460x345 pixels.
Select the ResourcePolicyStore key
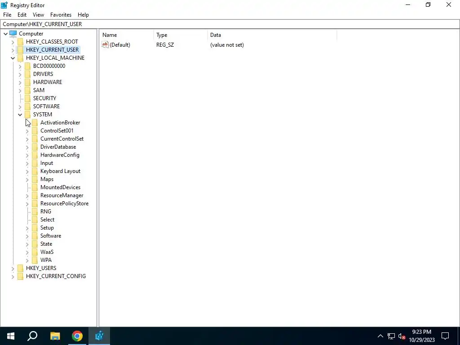pyautogui.click(x=64, y=203)
